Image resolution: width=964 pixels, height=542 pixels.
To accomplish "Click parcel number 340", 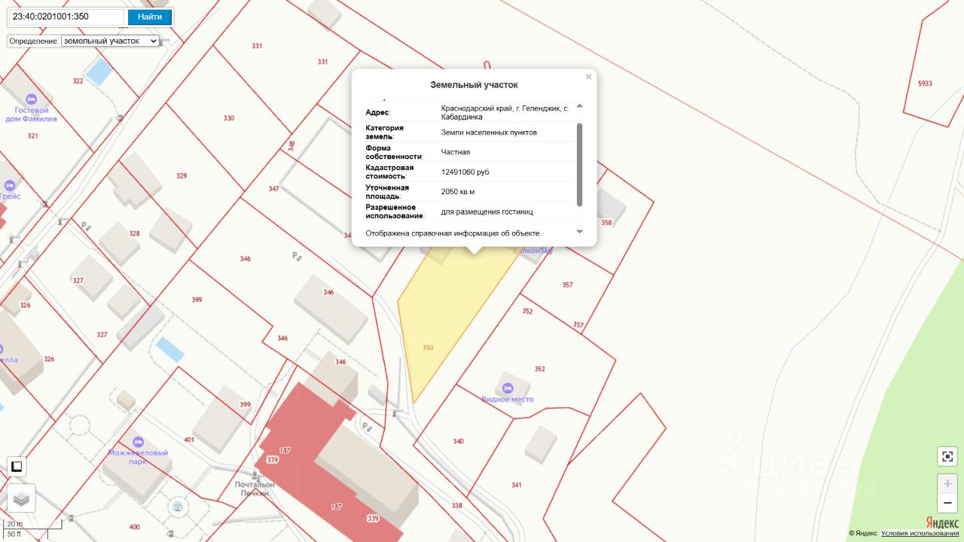I will coord(458,441).
